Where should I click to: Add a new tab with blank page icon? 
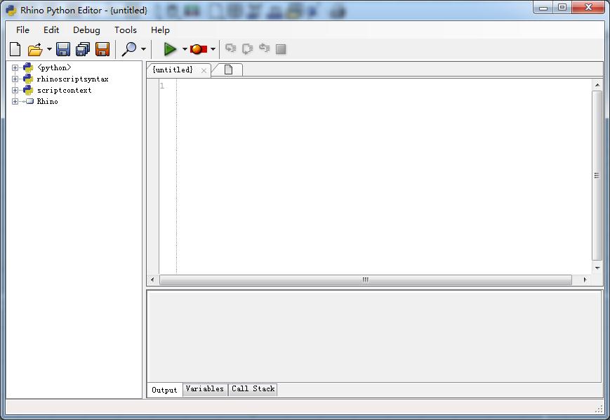[228, 70]
